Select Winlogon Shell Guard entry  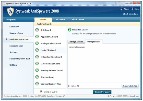pos(51,43)
